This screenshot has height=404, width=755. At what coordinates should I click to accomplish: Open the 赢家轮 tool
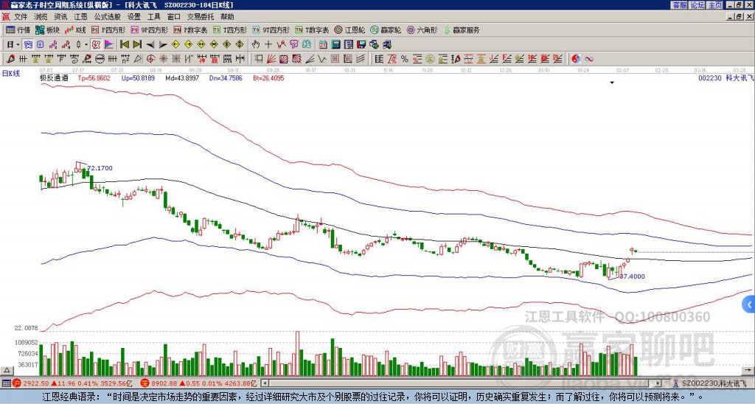coord(386,30)
